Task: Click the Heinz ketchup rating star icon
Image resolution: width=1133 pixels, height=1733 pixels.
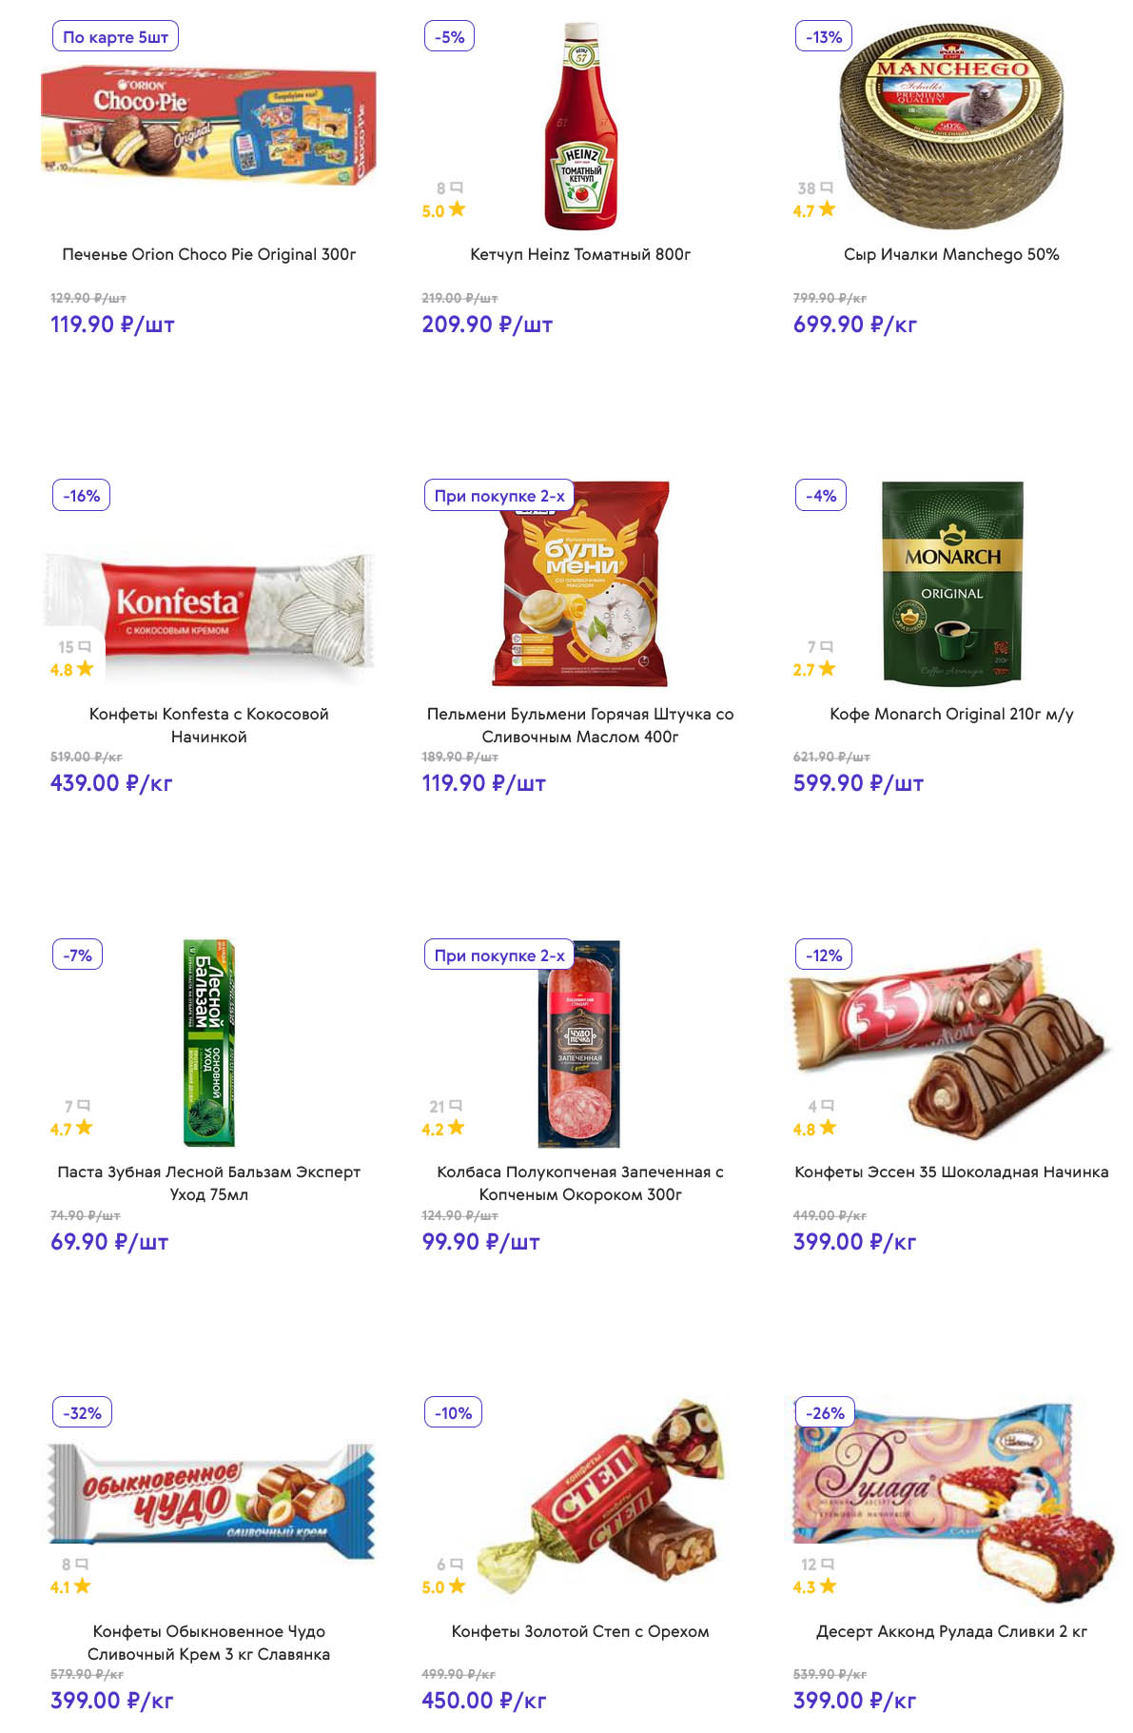Action: (x=458, y=209)
